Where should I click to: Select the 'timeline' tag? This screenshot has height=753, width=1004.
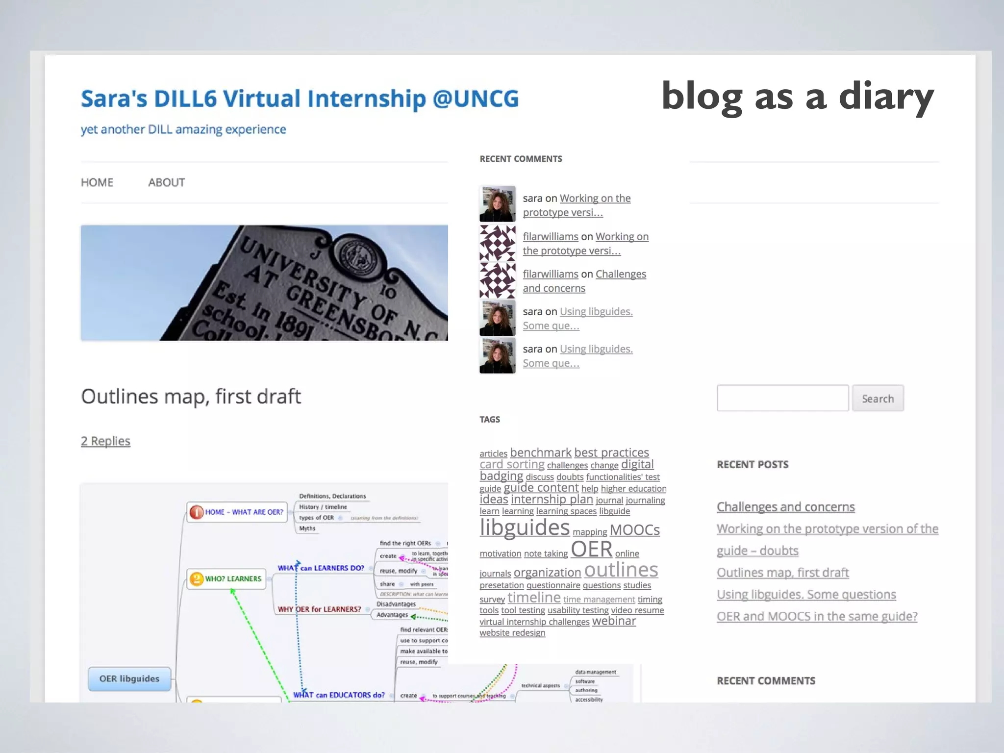point(534,597)
